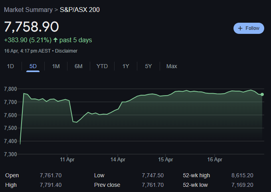Image resolution: width=271 pixels, height=192 pixels.
Task: Click the 7,300 y-axis label
Action: (10, 154)
